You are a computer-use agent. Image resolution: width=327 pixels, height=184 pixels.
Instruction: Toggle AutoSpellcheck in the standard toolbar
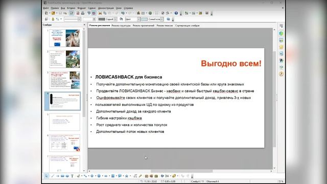coord(94,13)
